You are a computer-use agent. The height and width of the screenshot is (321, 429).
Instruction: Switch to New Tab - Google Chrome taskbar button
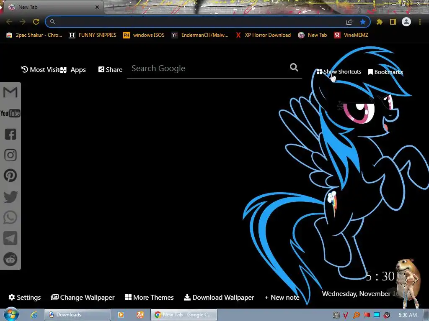coord(184,315)
